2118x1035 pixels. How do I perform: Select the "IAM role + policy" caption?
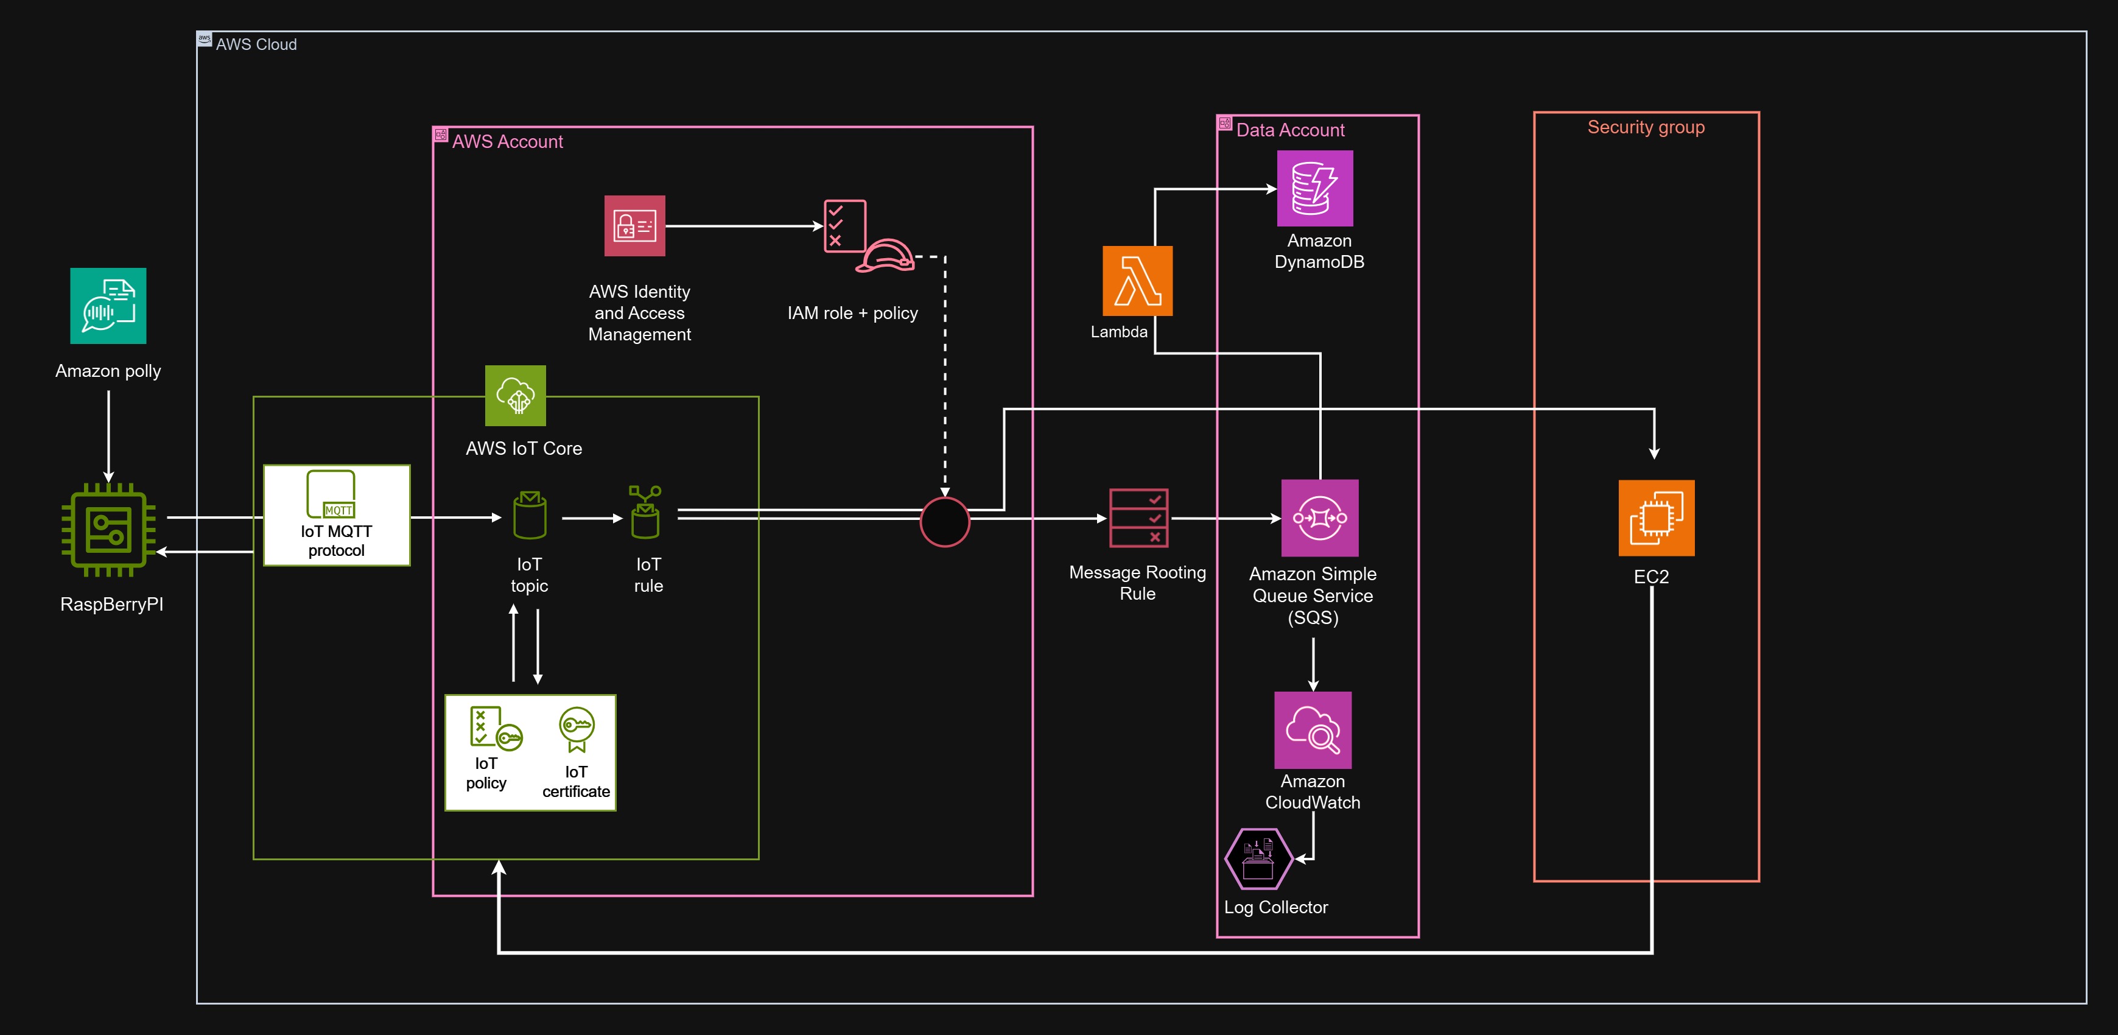point(853,313)
